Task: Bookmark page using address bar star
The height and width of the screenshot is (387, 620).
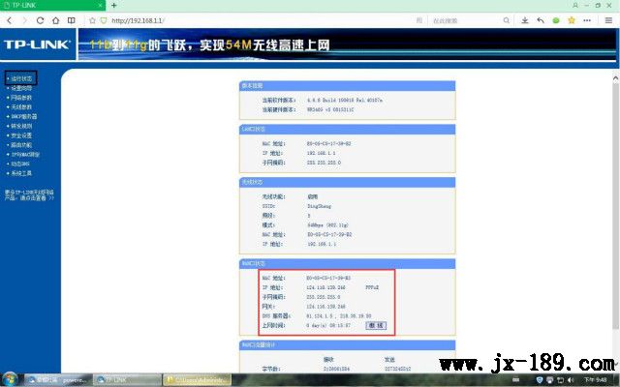Action: (x=92, y=20)
